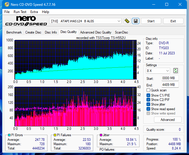This screenshot has height=155, width=189.
Task: Click the Quality score value 0
Action: point(180,130)
